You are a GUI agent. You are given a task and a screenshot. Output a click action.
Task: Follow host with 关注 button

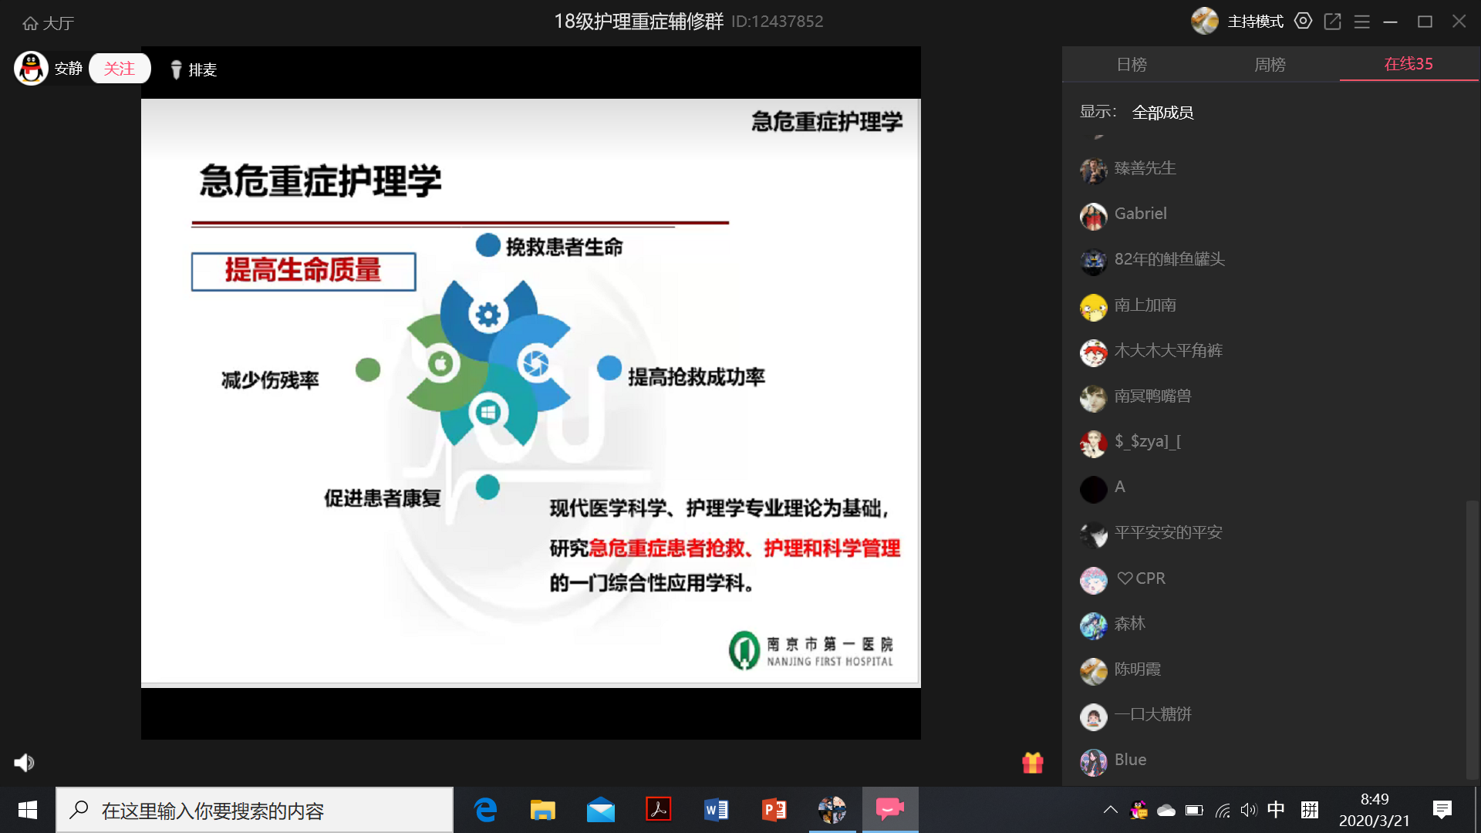(120, 69)
